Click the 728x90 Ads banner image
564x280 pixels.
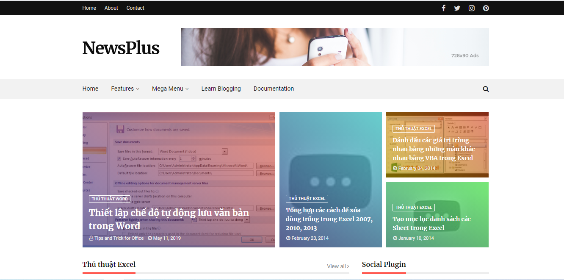pyautogui.click(x=335, y=47)
